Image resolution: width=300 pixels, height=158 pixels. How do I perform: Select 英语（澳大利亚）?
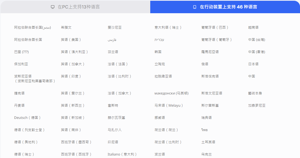[x=75, y=52]
